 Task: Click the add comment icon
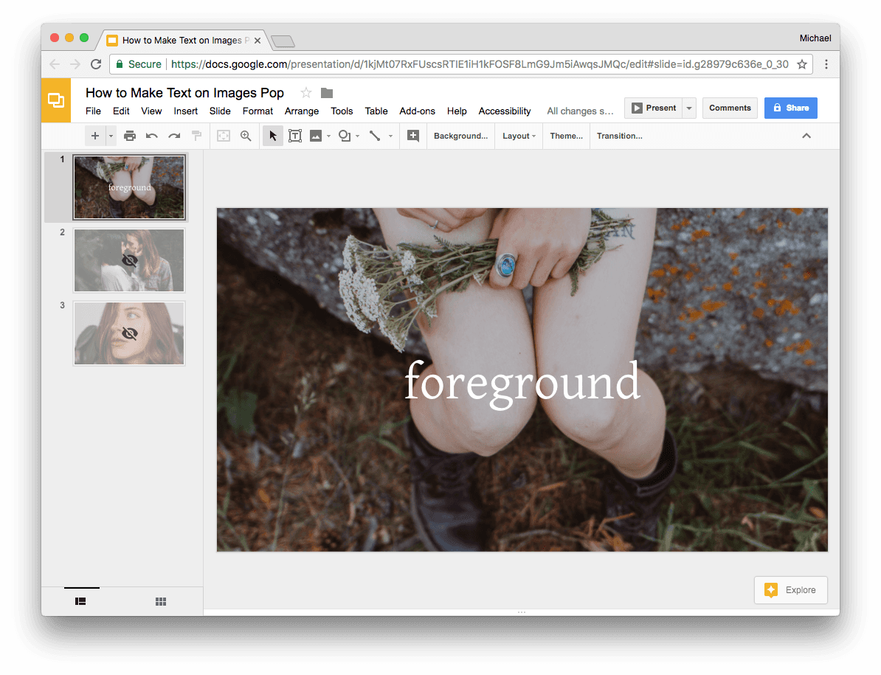click(x=413, y=136)
